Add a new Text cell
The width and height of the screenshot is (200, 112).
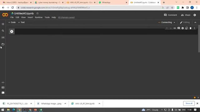click(22, 22)
